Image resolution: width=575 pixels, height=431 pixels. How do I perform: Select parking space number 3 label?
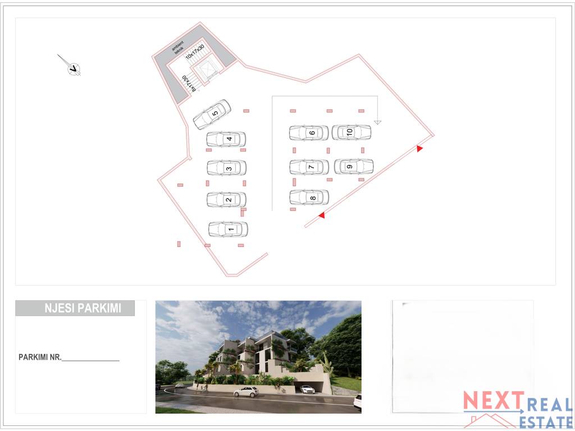pyautogui.click(x=227, y=168)
